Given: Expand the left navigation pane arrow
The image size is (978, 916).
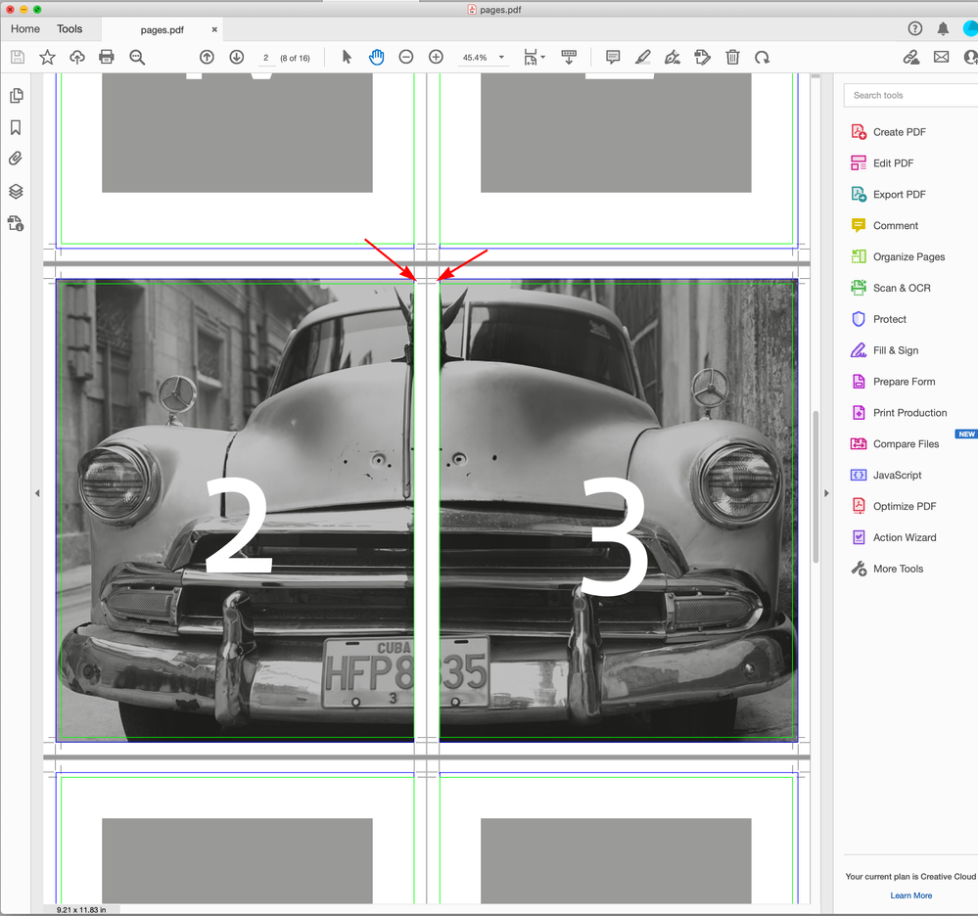Looking at the screenshot, I should [x=37, y=493].
